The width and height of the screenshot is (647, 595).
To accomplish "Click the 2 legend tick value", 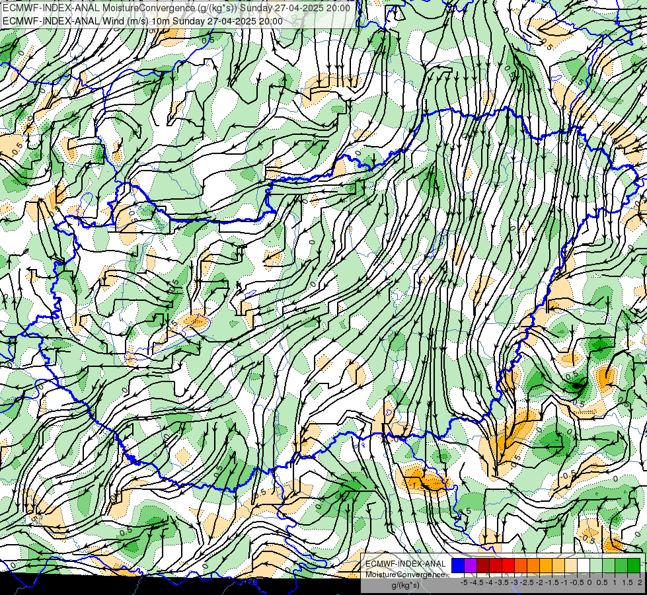I will coord(640,582).
